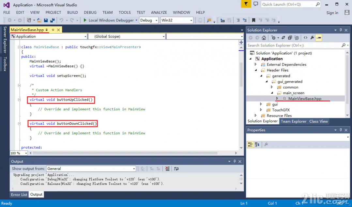This screenshot has height=207, width=352.
Task: Click the Properties wrench icon in Solution Explorer
Action: pos(312,38)
